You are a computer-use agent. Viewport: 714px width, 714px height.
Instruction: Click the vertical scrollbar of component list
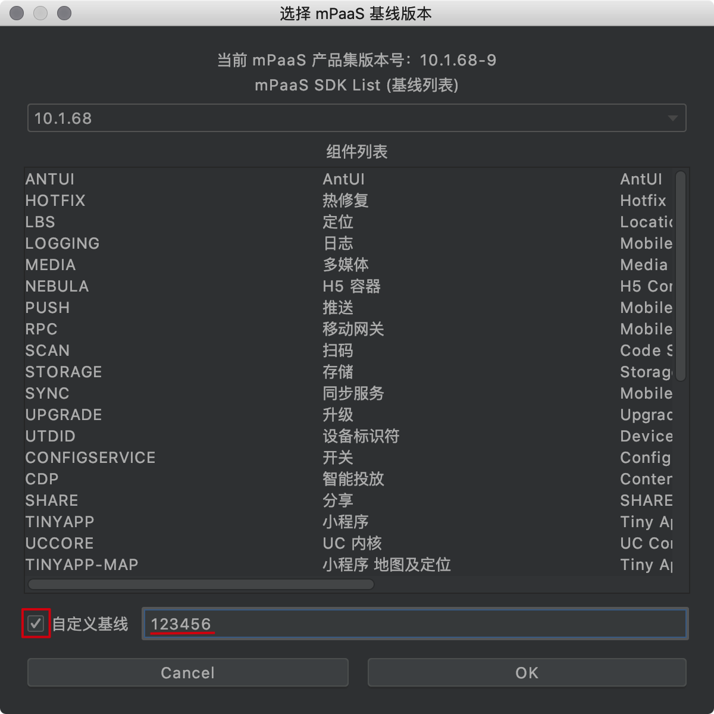pyautogui.click(x=681, y=275)
